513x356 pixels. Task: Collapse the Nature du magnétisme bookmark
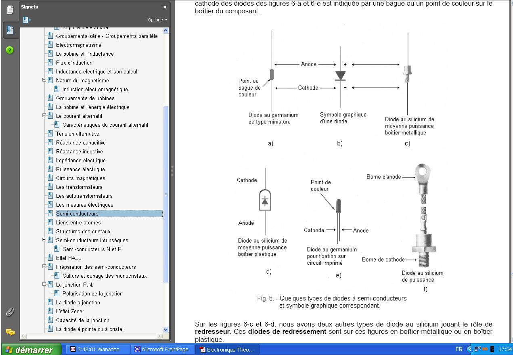coord(44,80)
